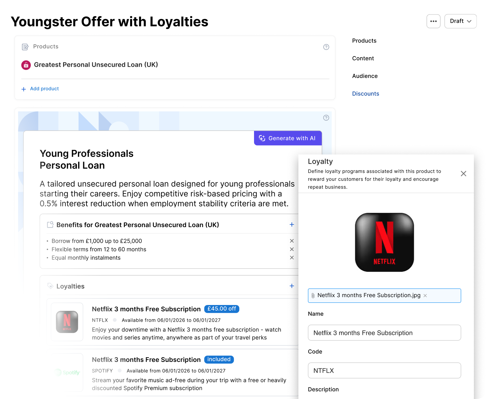Remove 'Borrow from £1,000 up to £25,000' benefit

point(291,241)
